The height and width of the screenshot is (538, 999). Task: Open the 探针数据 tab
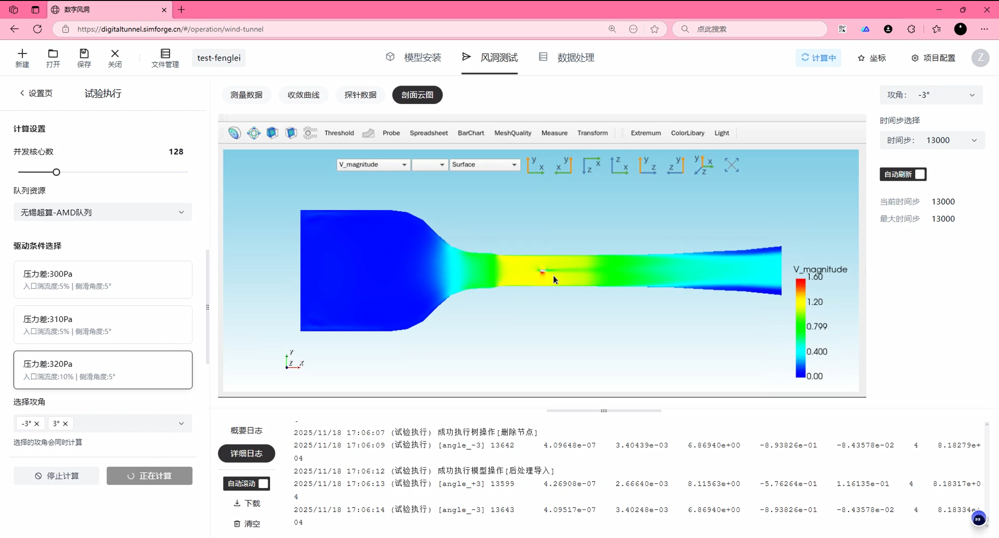pyautogui.click(x=360, y=95)
